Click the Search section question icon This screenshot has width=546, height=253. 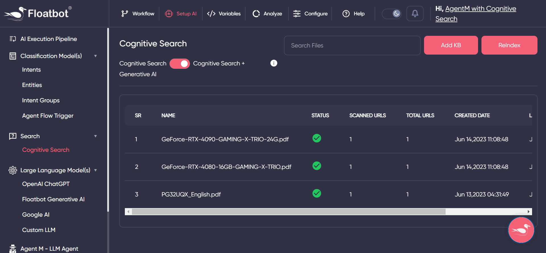[x=13, y=136]
